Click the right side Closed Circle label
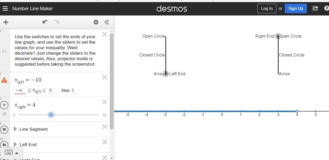Image resolution: width=329 pixels, height=160 pixels. [291, 55]
